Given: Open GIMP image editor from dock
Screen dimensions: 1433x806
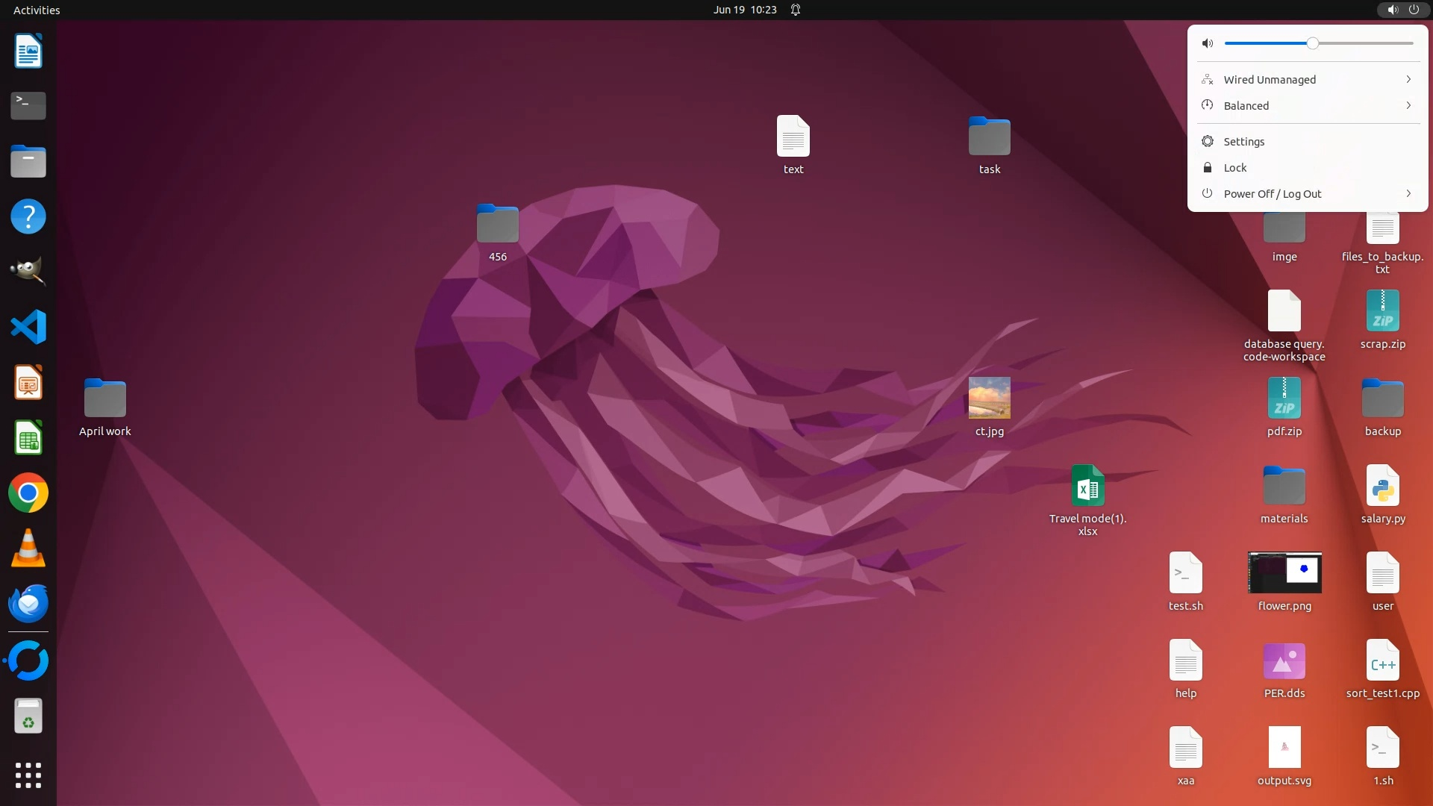Looking at the screenshot, I should [x=28, y=272].
